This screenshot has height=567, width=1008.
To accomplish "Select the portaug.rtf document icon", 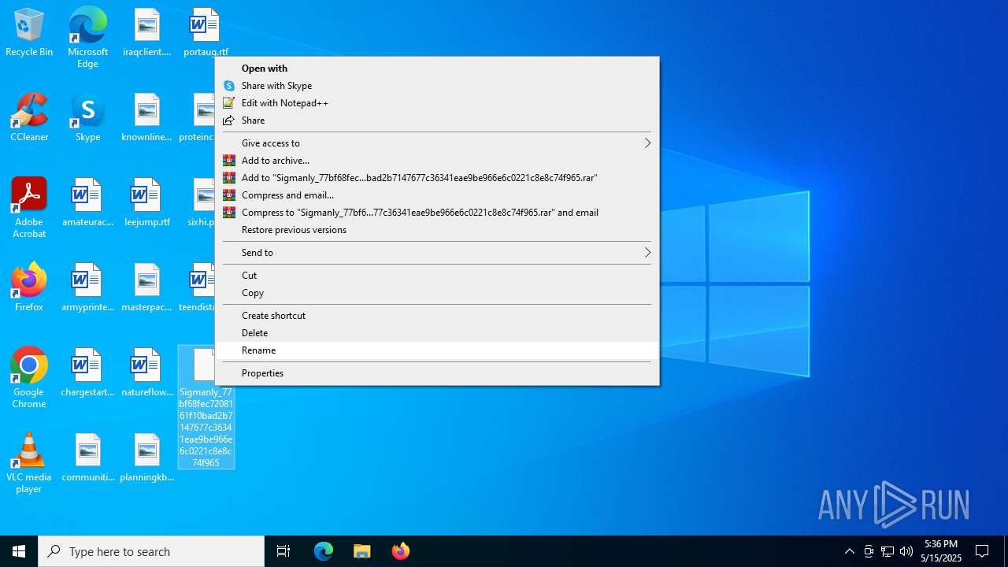I will 206,33.
